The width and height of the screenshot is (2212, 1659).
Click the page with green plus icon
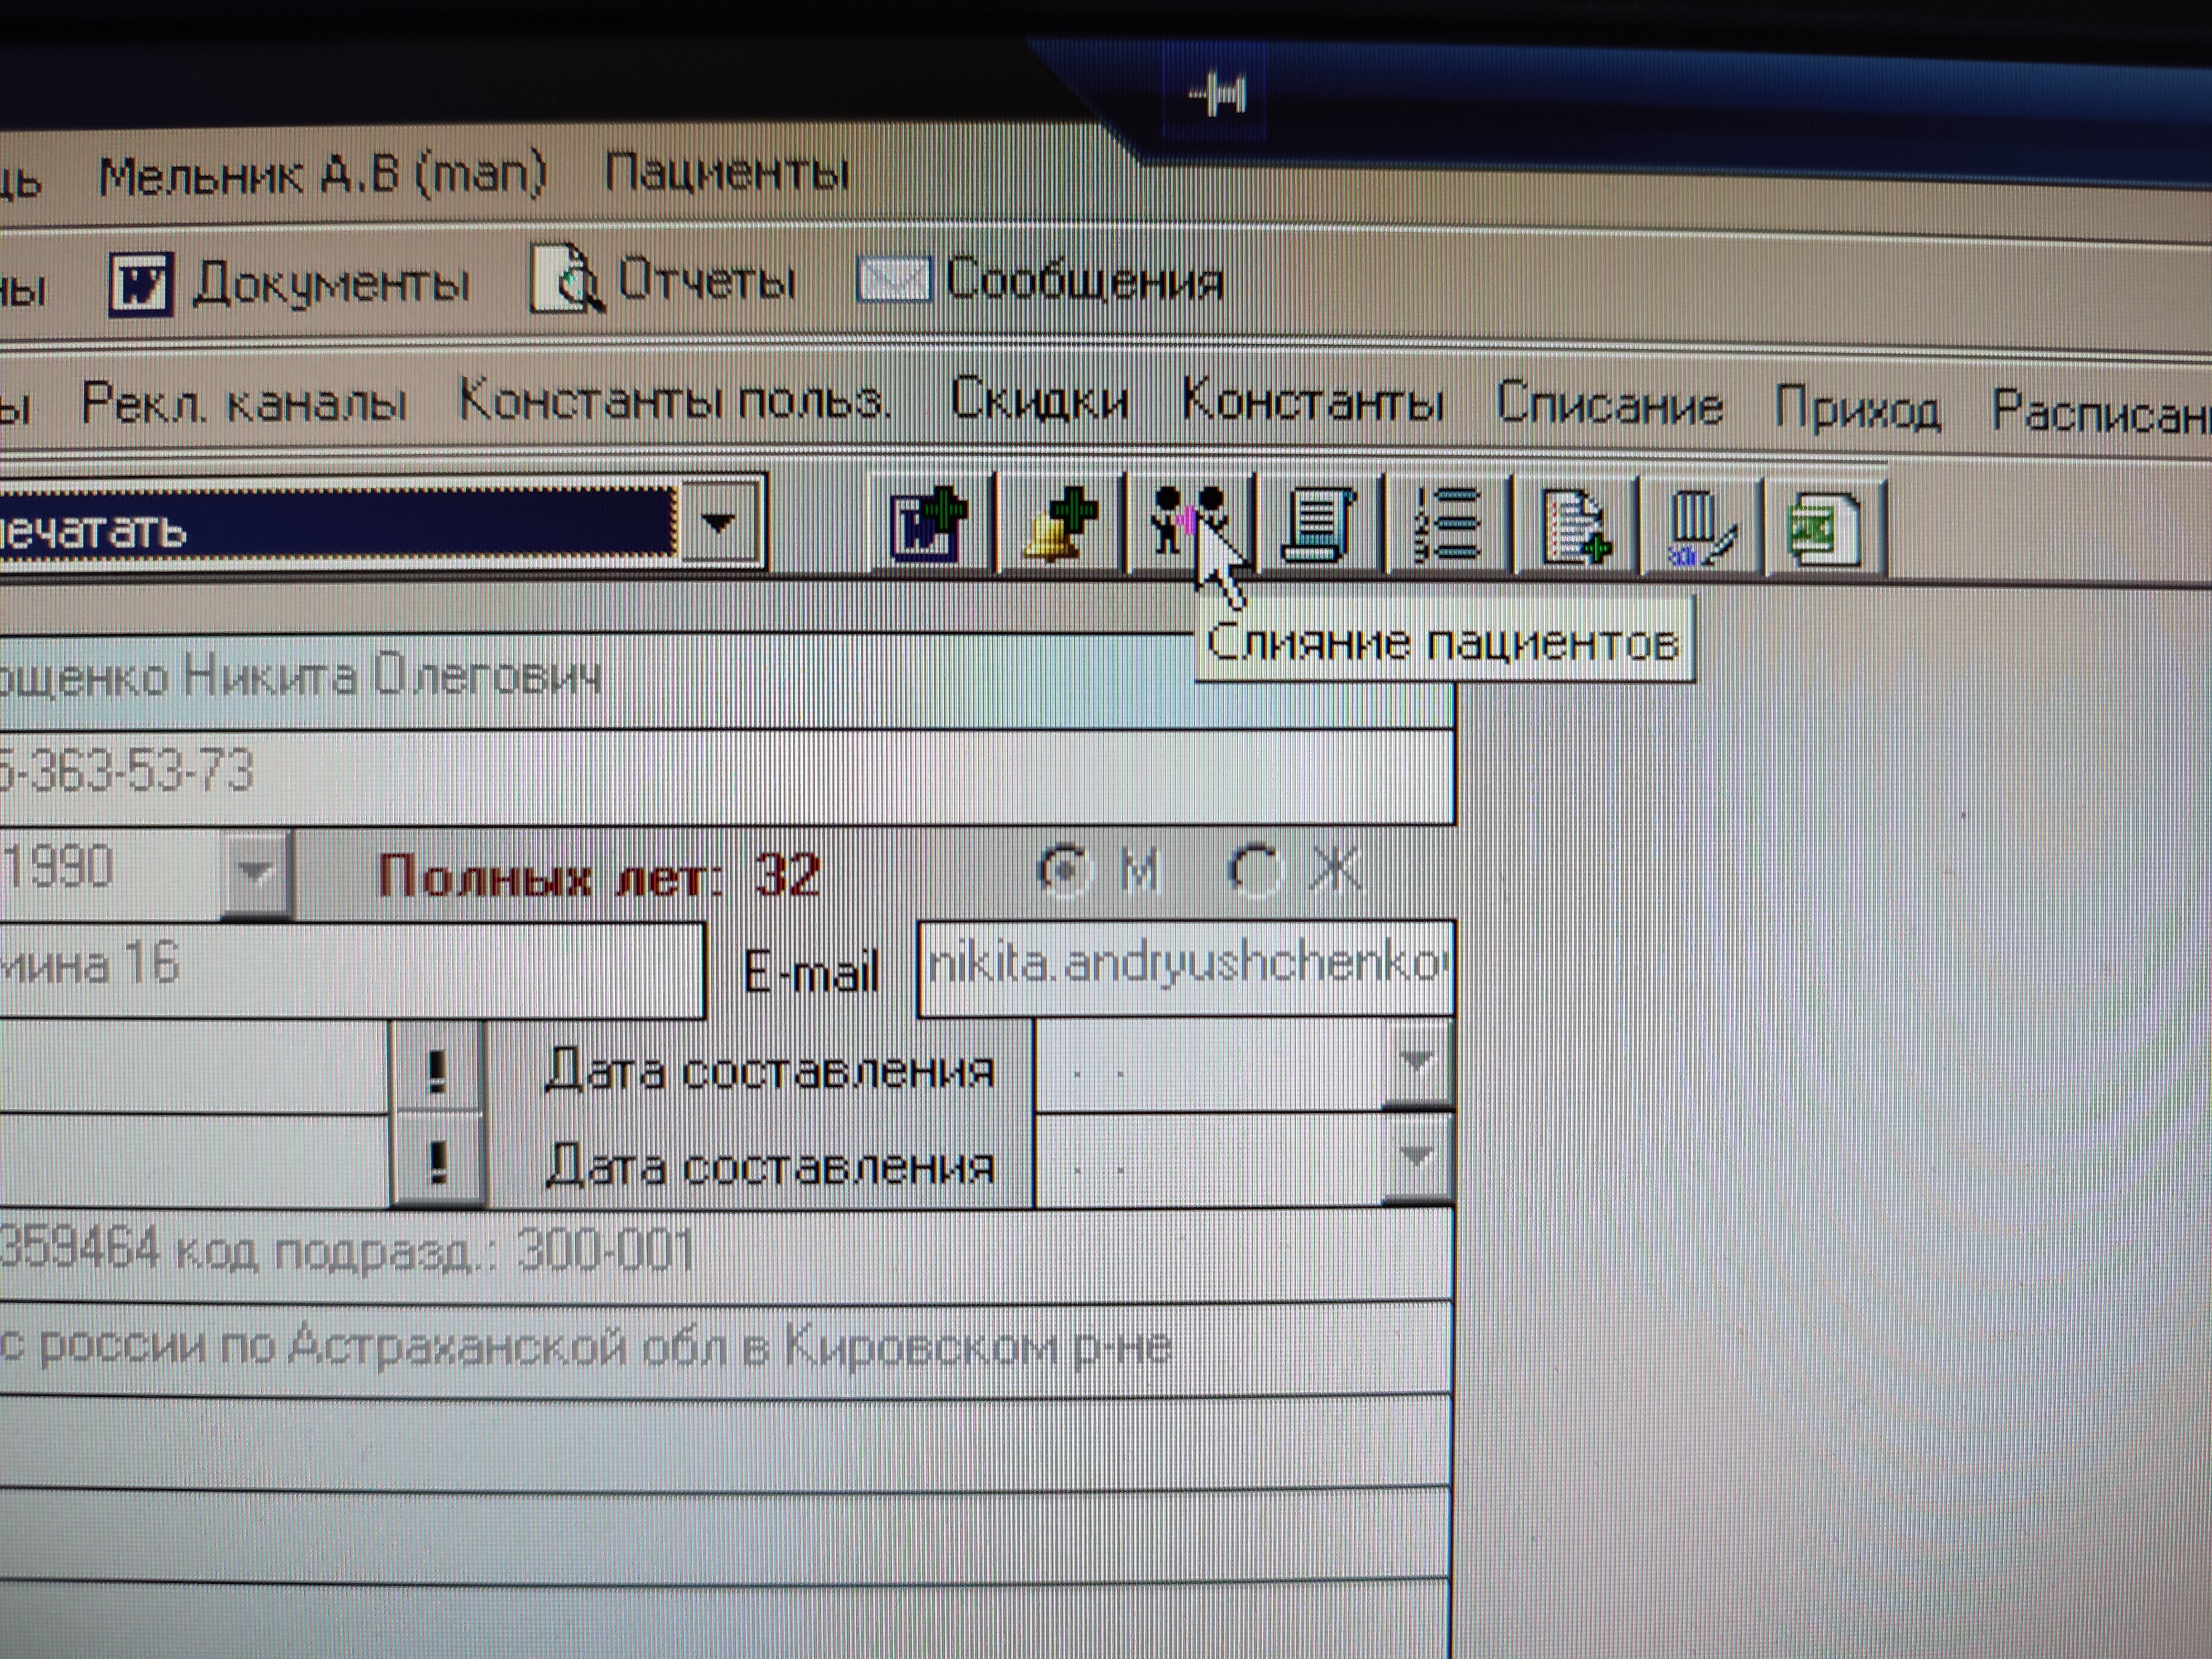point(1576,527)
